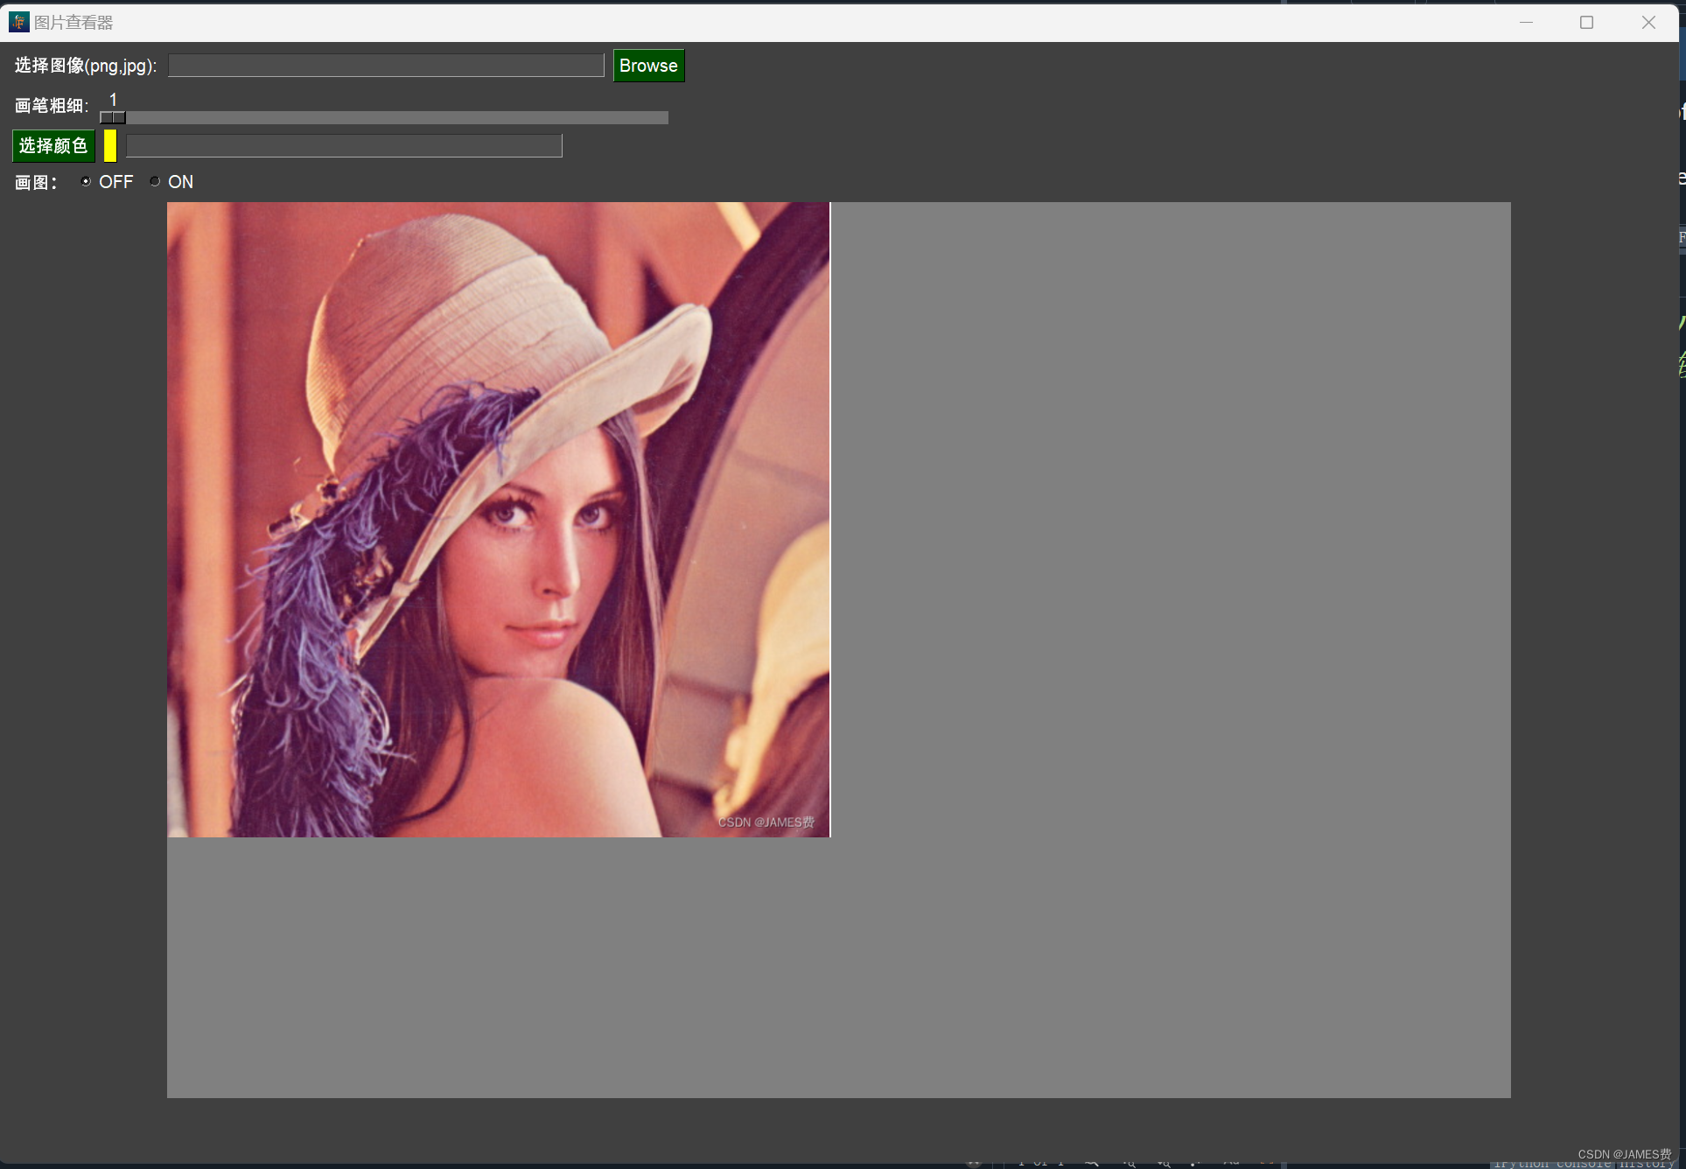Click the brush thickness slider handle

113,117
